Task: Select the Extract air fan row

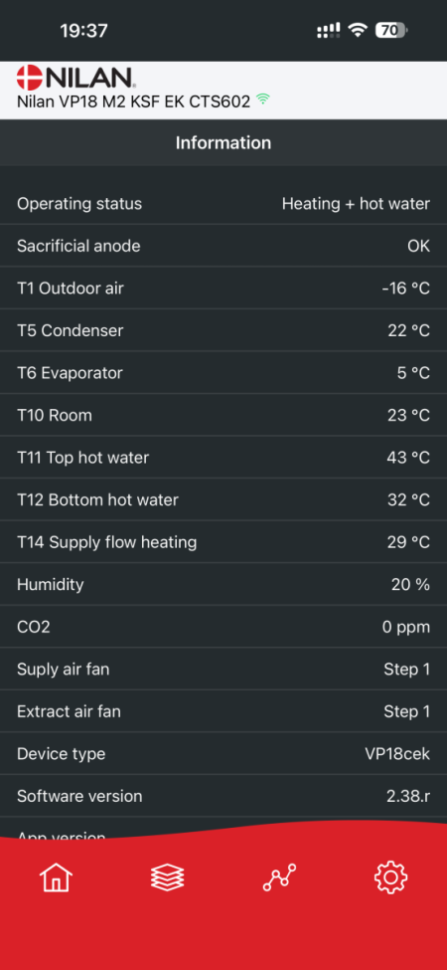Action: [x=223, y=711]
